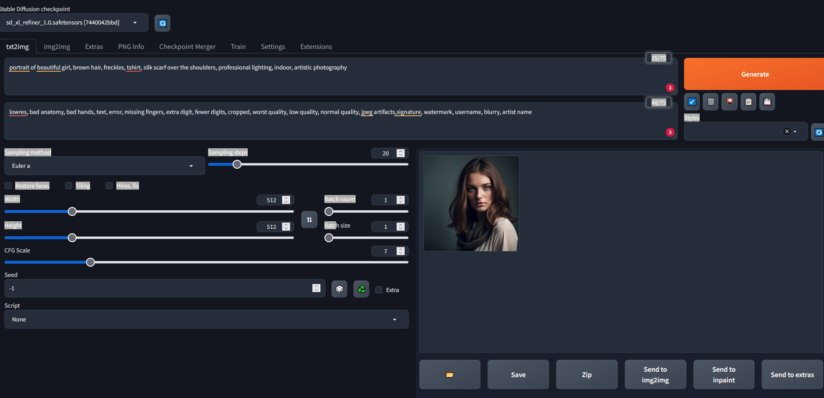Open the Extensions tab
This screenshot has height=398, width=824.
click(x=316, y=47)
